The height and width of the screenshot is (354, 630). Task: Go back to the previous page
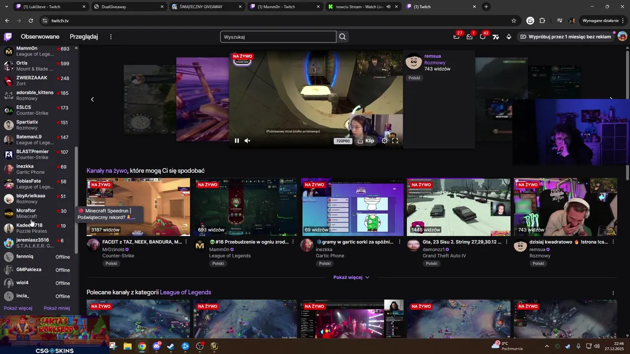[x=7, y=21]
